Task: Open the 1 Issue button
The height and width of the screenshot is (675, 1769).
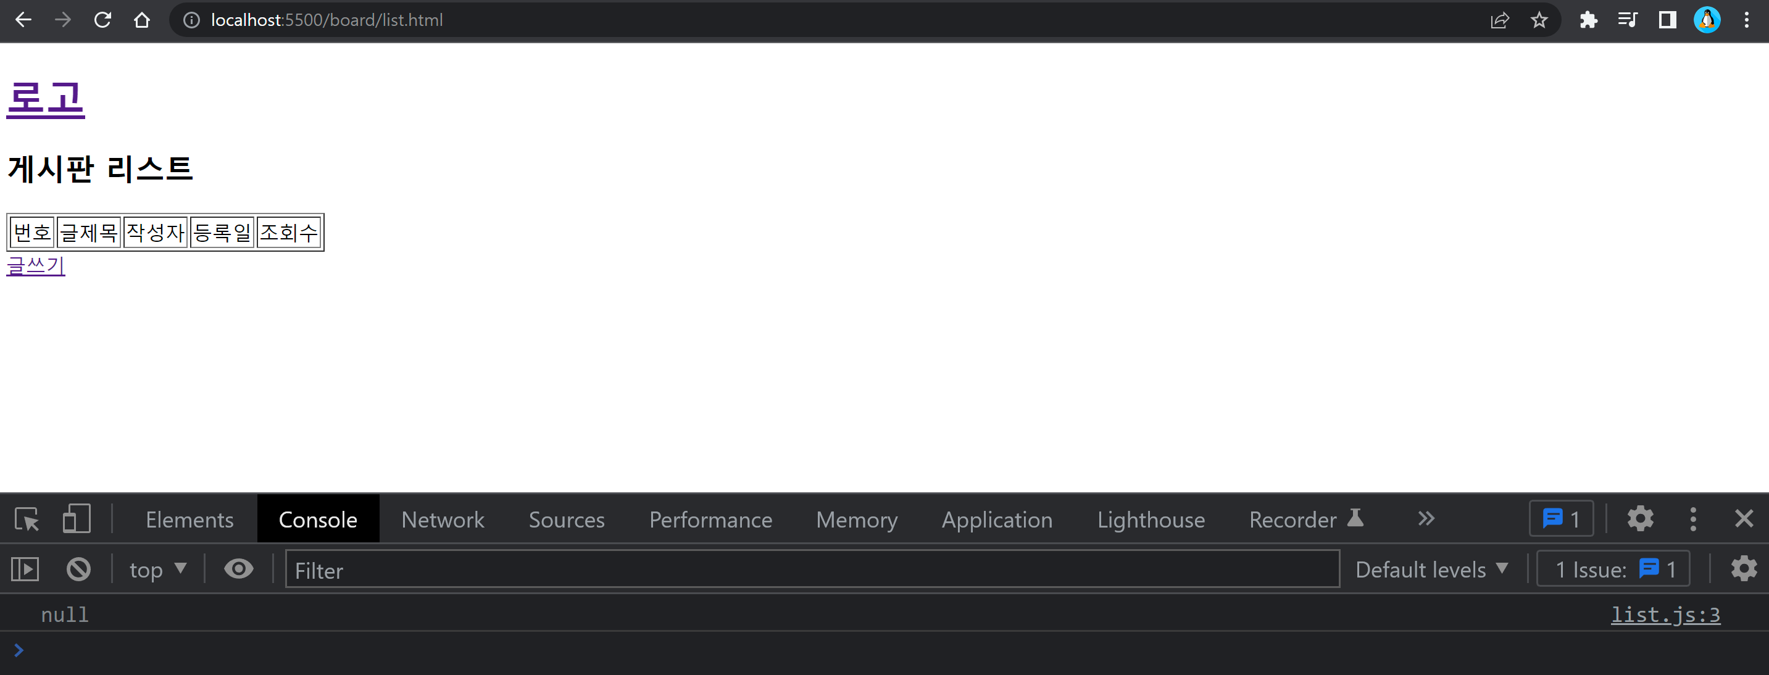Action: tap(1612, 569)
